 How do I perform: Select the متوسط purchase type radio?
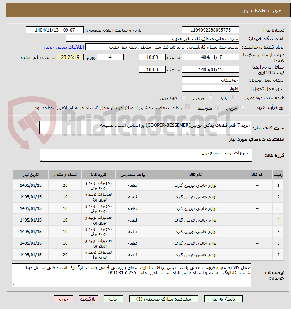(x=218, y=107)
